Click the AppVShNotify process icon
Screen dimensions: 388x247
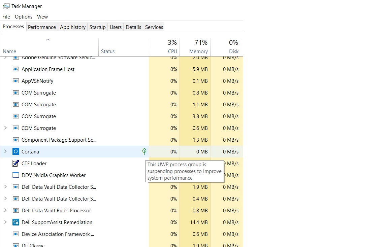tap(16, 81)
